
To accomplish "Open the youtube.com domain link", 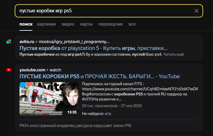I will coord(32,70).
